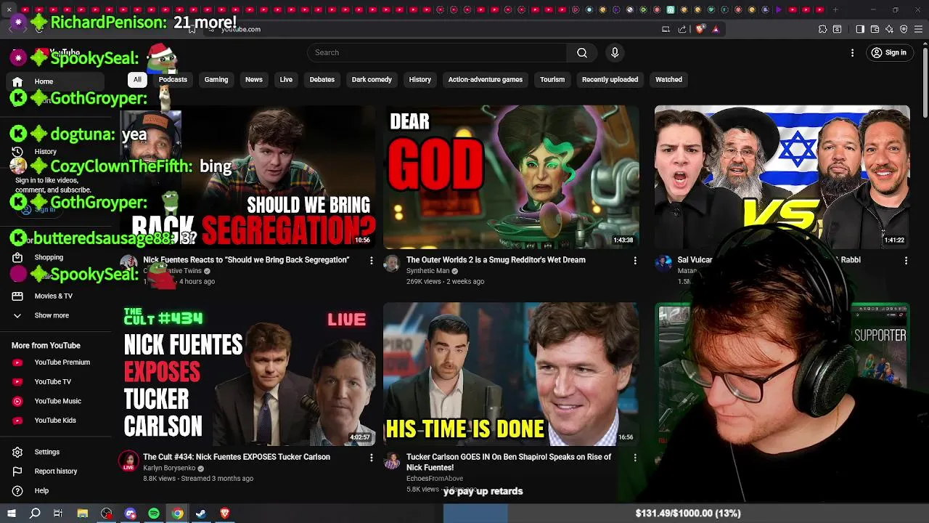The height and width of the screenshot is (523, 929).
Task: Open The Cult #434 LIVE thumbnail
Action: pos(248,374)
